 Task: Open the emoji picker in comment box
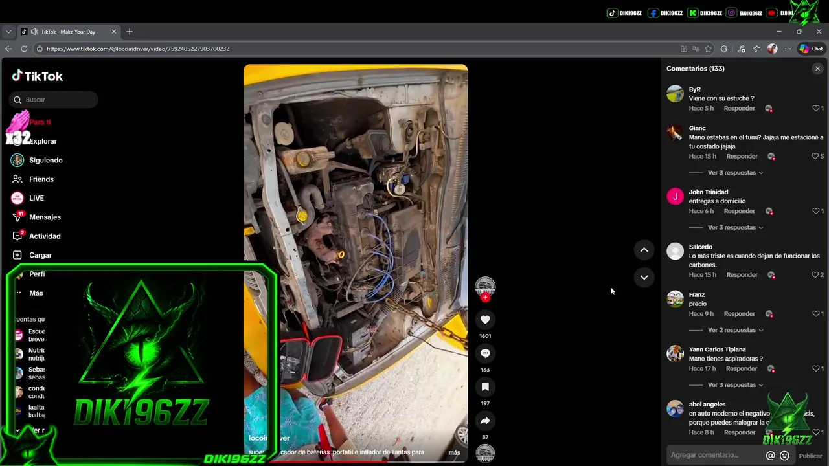tap(784, 456)
